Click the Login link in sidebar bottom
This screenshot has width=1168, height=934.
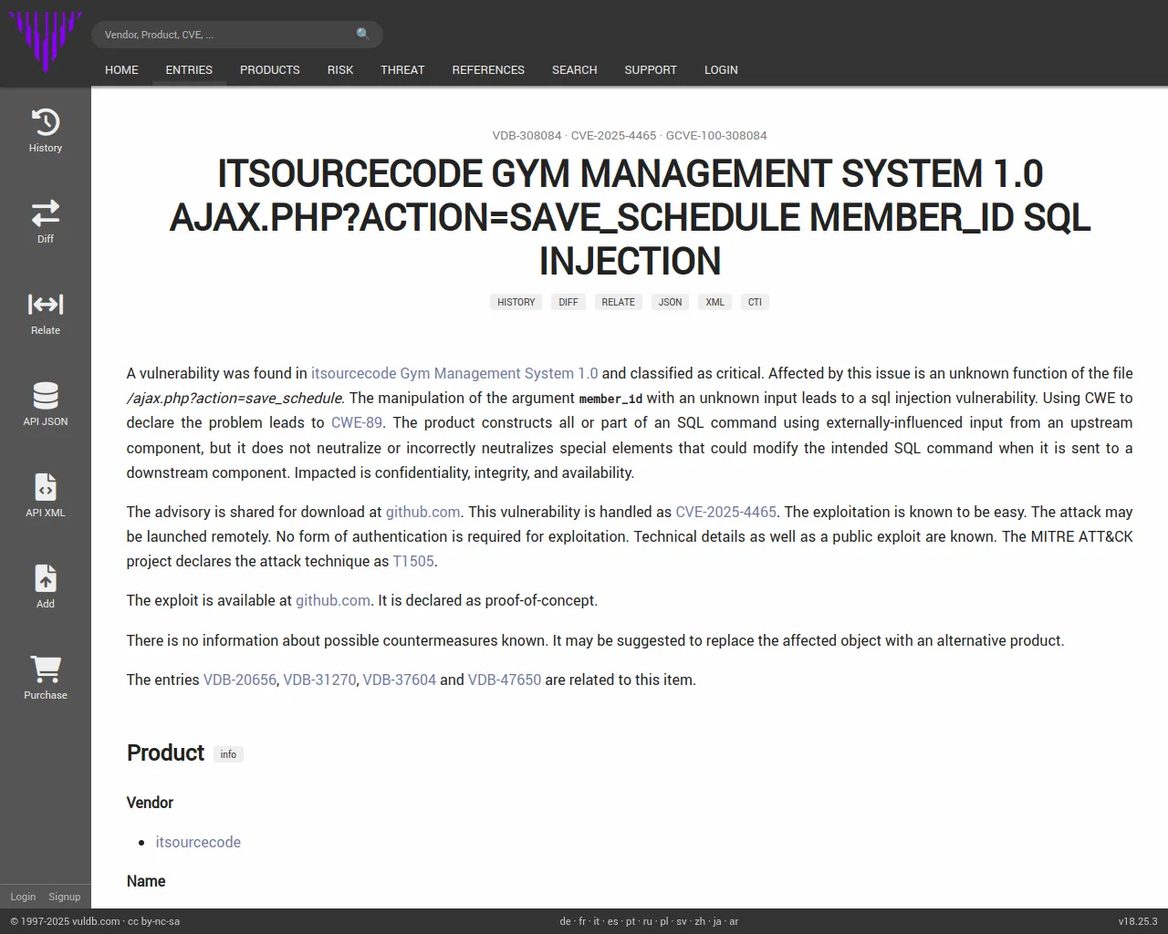click(x=23, y=897)
